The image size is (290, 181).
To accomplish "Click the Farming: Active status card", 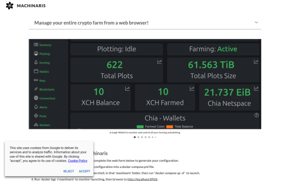I will (x=213, y=49).
